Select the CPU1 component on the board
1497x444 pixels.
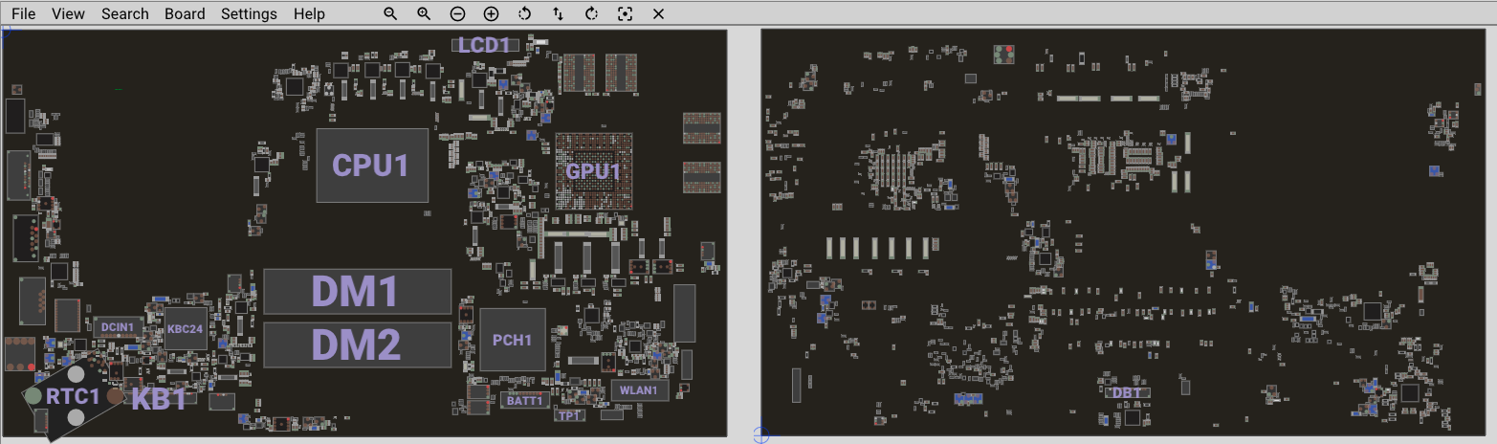(371, 165)
